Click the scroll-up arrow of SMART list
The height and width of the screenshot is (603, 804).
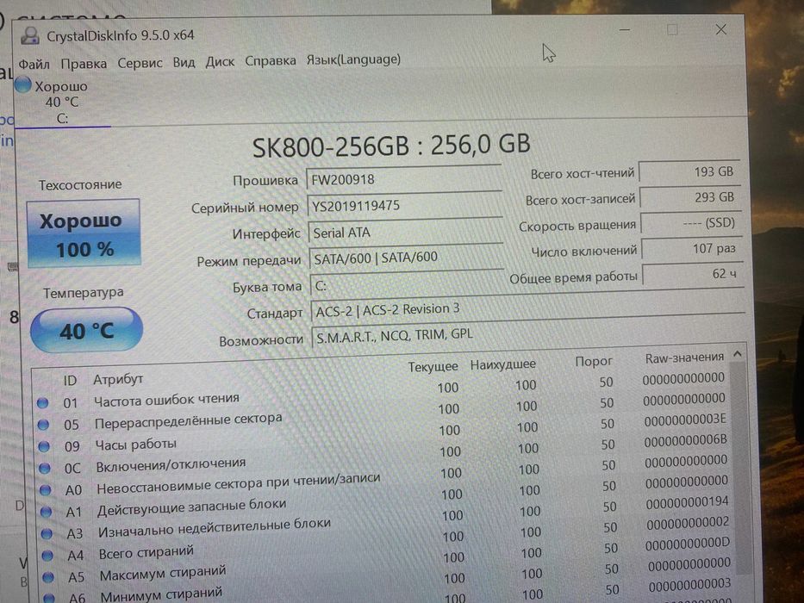click(738, 354)
